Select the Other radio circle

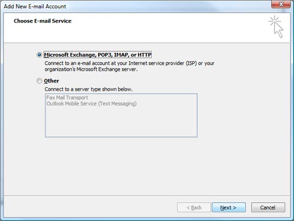click(x=39, y=81)
